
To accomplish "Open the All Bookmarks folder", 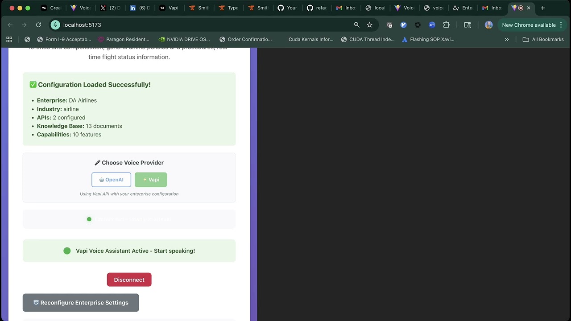I will tap(543, 39).
